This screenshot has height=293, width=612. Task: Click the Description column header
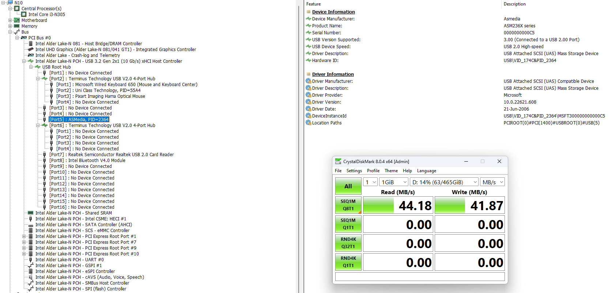(x=515, y=4)
